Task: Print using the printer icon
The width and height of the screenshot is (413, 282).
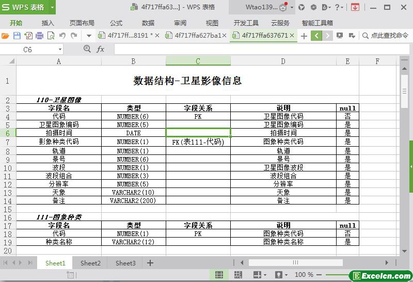Action: pyautogui.click(x=40, y=36)
